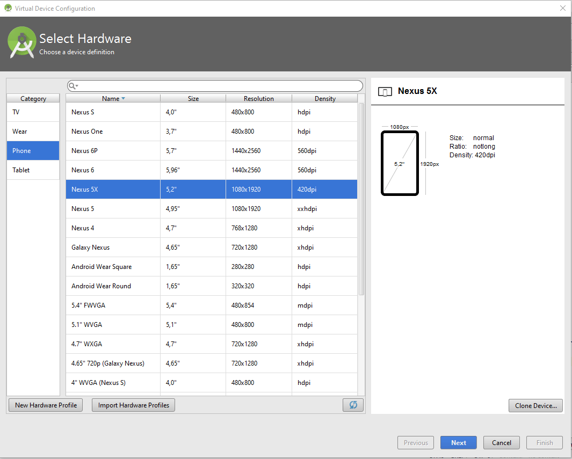
Task: Sort by the Size column header
Action: click(x=193, y=98)
